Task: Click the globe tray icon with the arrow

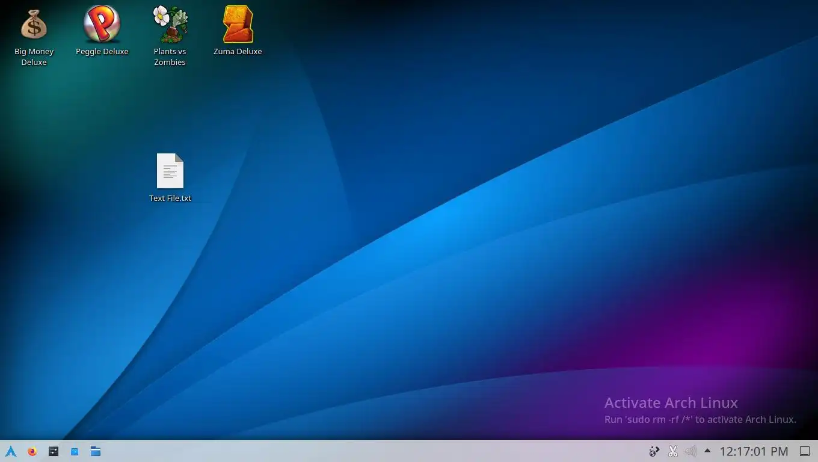Action: pyautogui.click(x=654, y=451)
